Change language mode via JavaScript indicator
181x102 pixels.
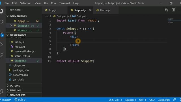pos(164,100)
